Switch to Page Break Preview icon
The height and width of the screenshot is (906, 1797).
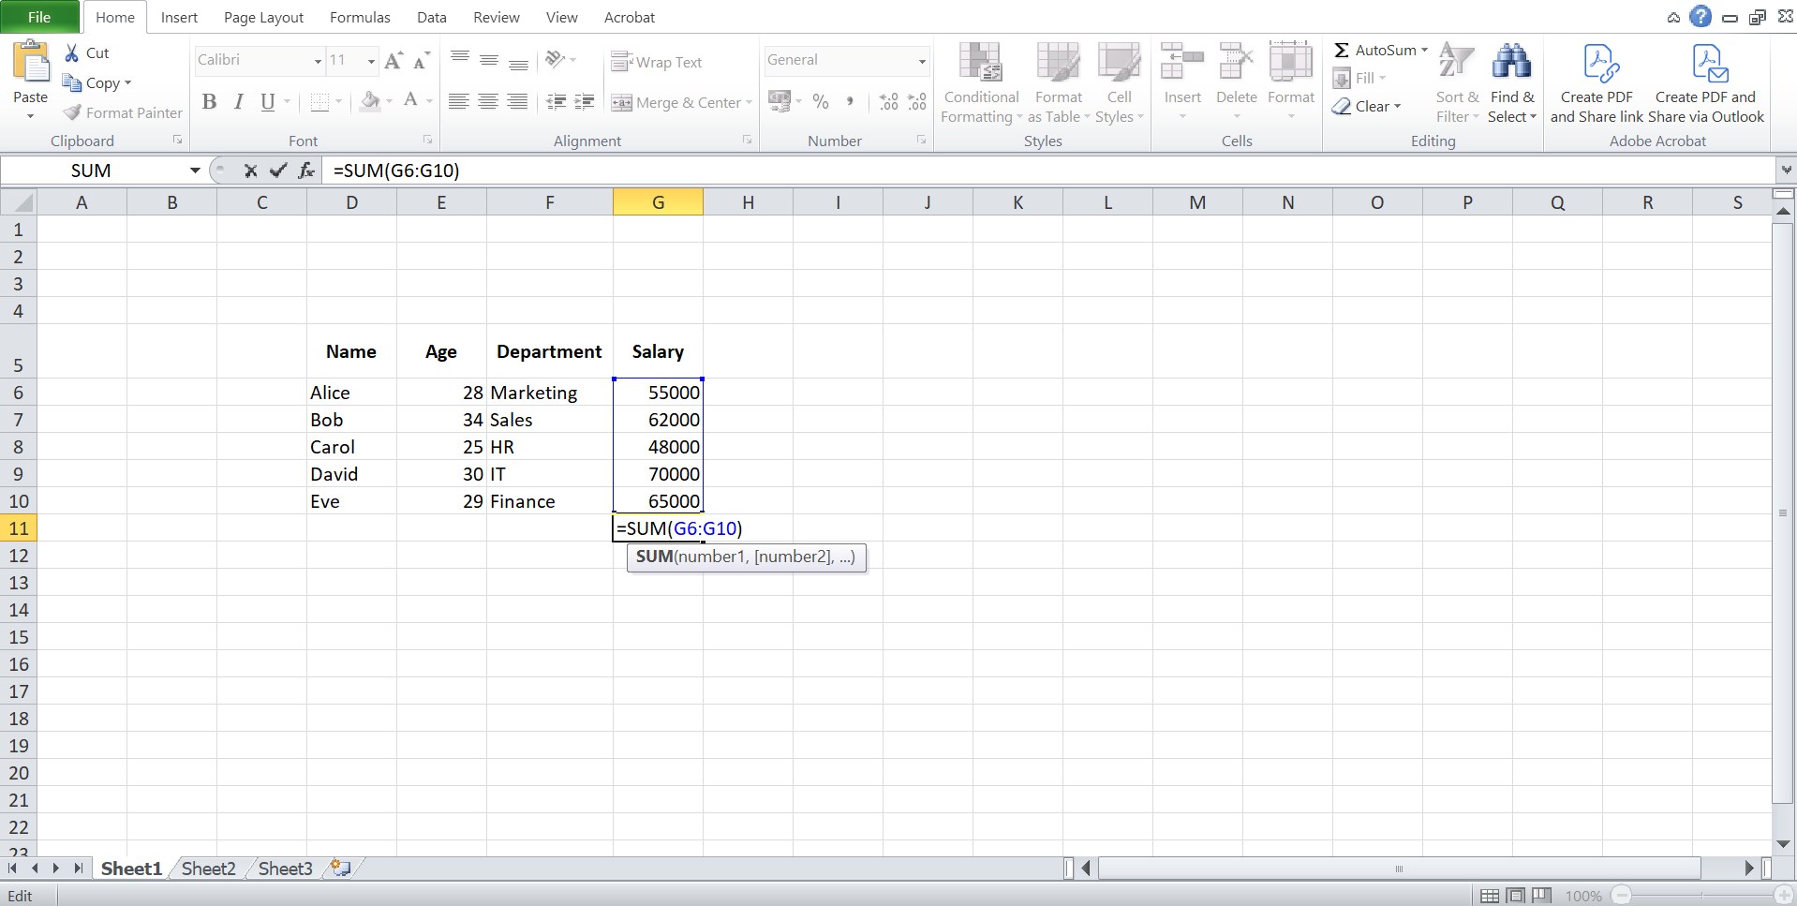pyautogui.click(x=1542, y=896)
